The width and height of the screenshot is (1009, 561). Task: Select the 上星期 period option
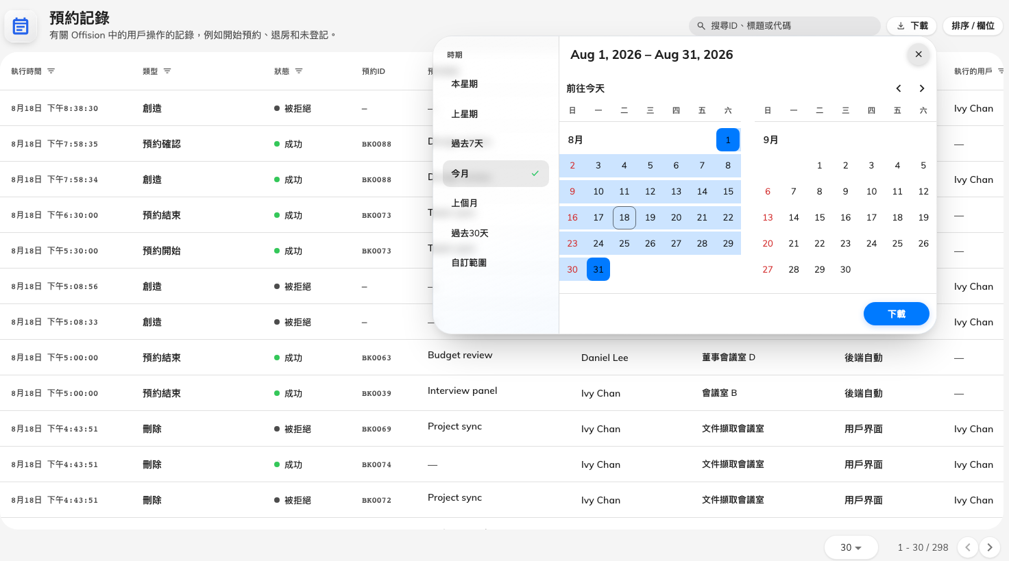tap(496, 114)
